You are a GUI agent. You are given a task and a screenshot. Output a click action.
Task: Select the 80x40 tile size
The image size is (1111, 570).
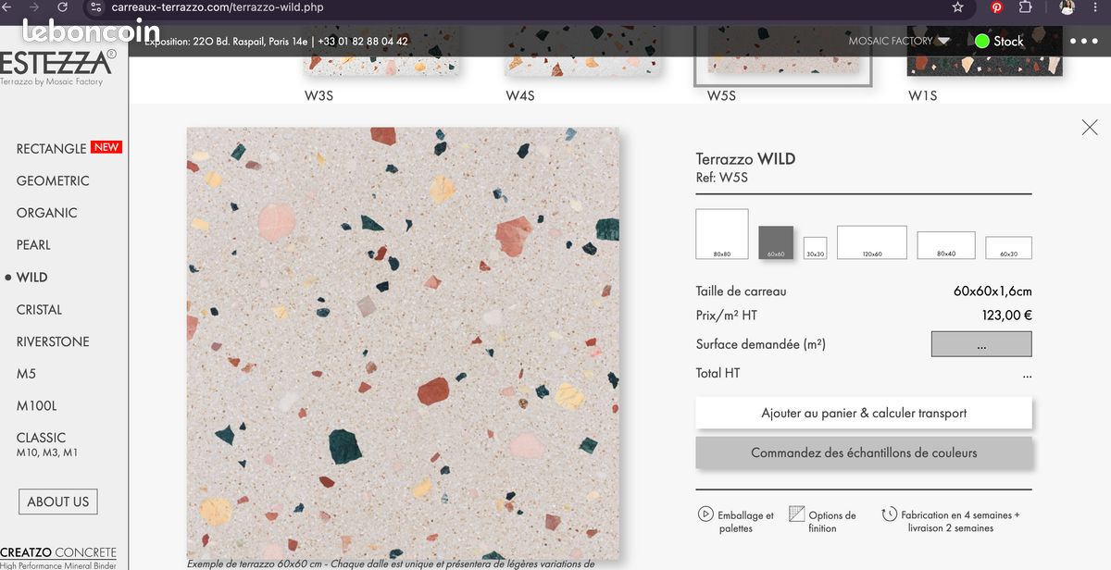click(x=946, y=245)
